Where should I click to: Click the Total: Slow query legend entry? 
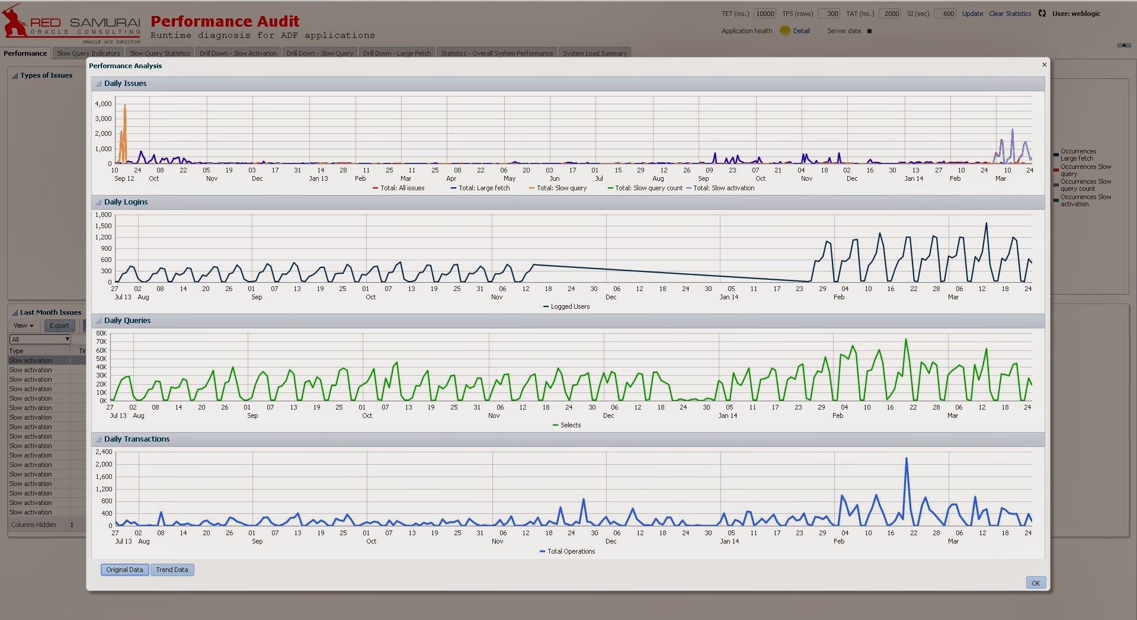(558, 188)
